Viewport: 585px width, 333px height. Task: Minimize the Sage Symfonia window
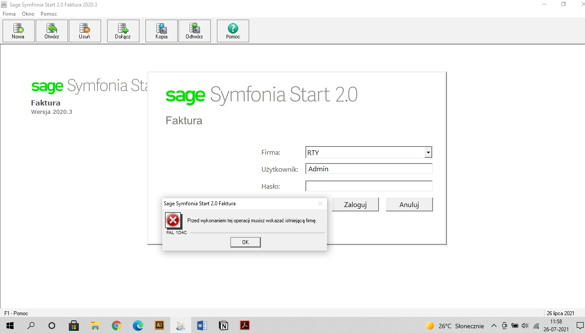coord(544,4)
